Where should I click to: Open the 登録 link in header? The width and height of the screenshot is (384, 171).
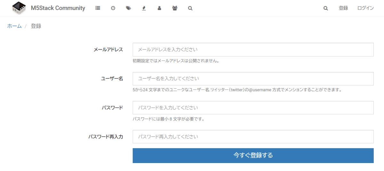(x=343, y=8)
